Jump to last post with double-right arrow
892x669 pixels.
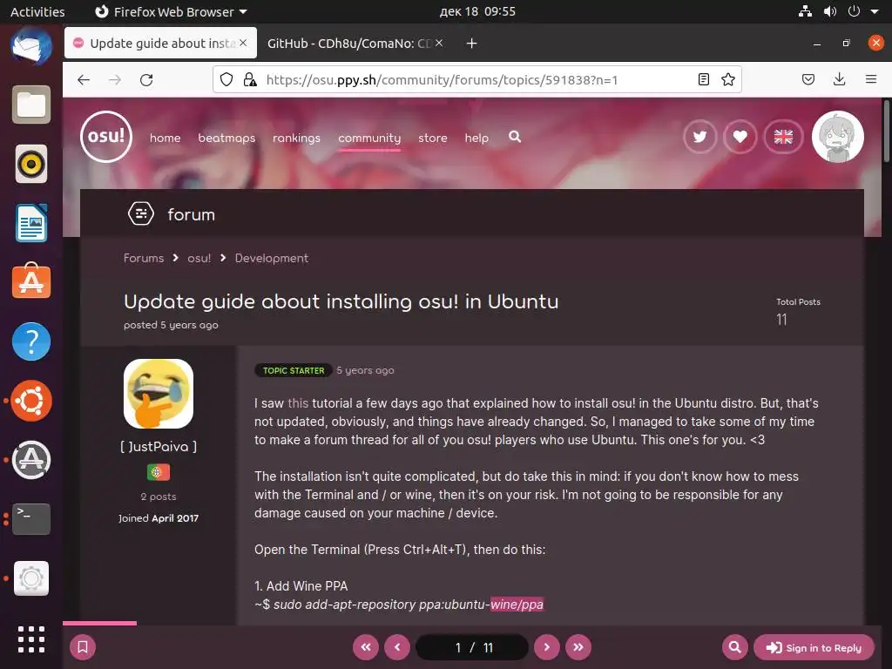(578, 647)
